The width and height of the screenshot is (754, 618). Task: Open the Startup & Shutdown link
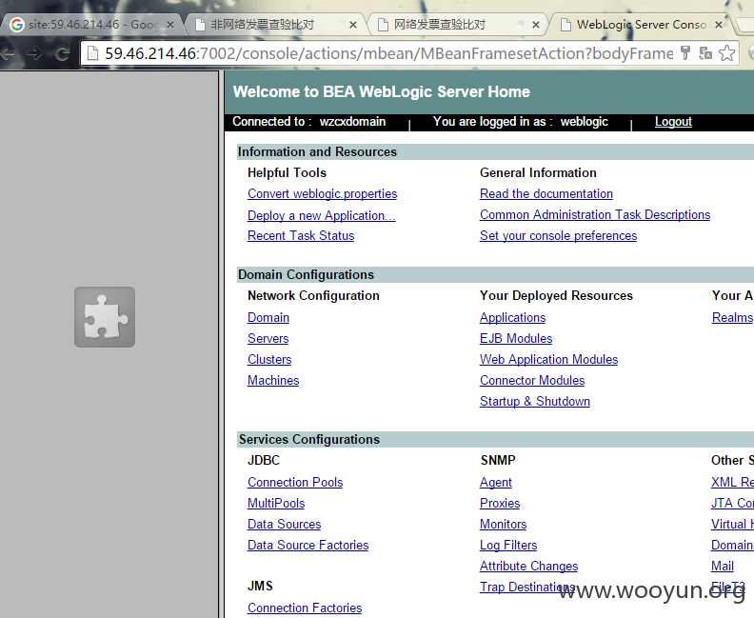[x=535, y=401]
